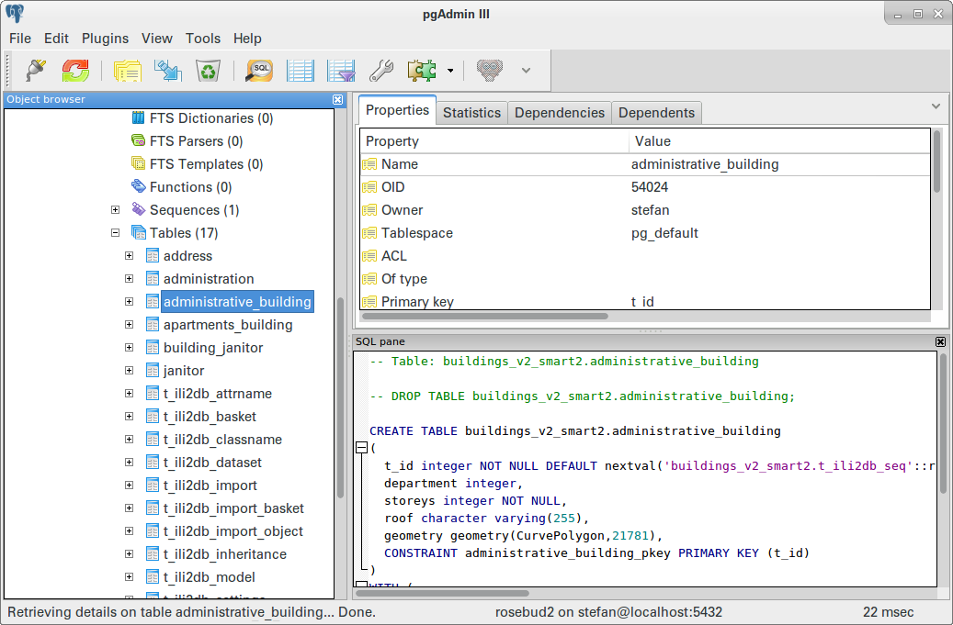Viewport: 953px width, 625px height.
Task: Open the toolbar overflow chevron
Action: [527, 71]
